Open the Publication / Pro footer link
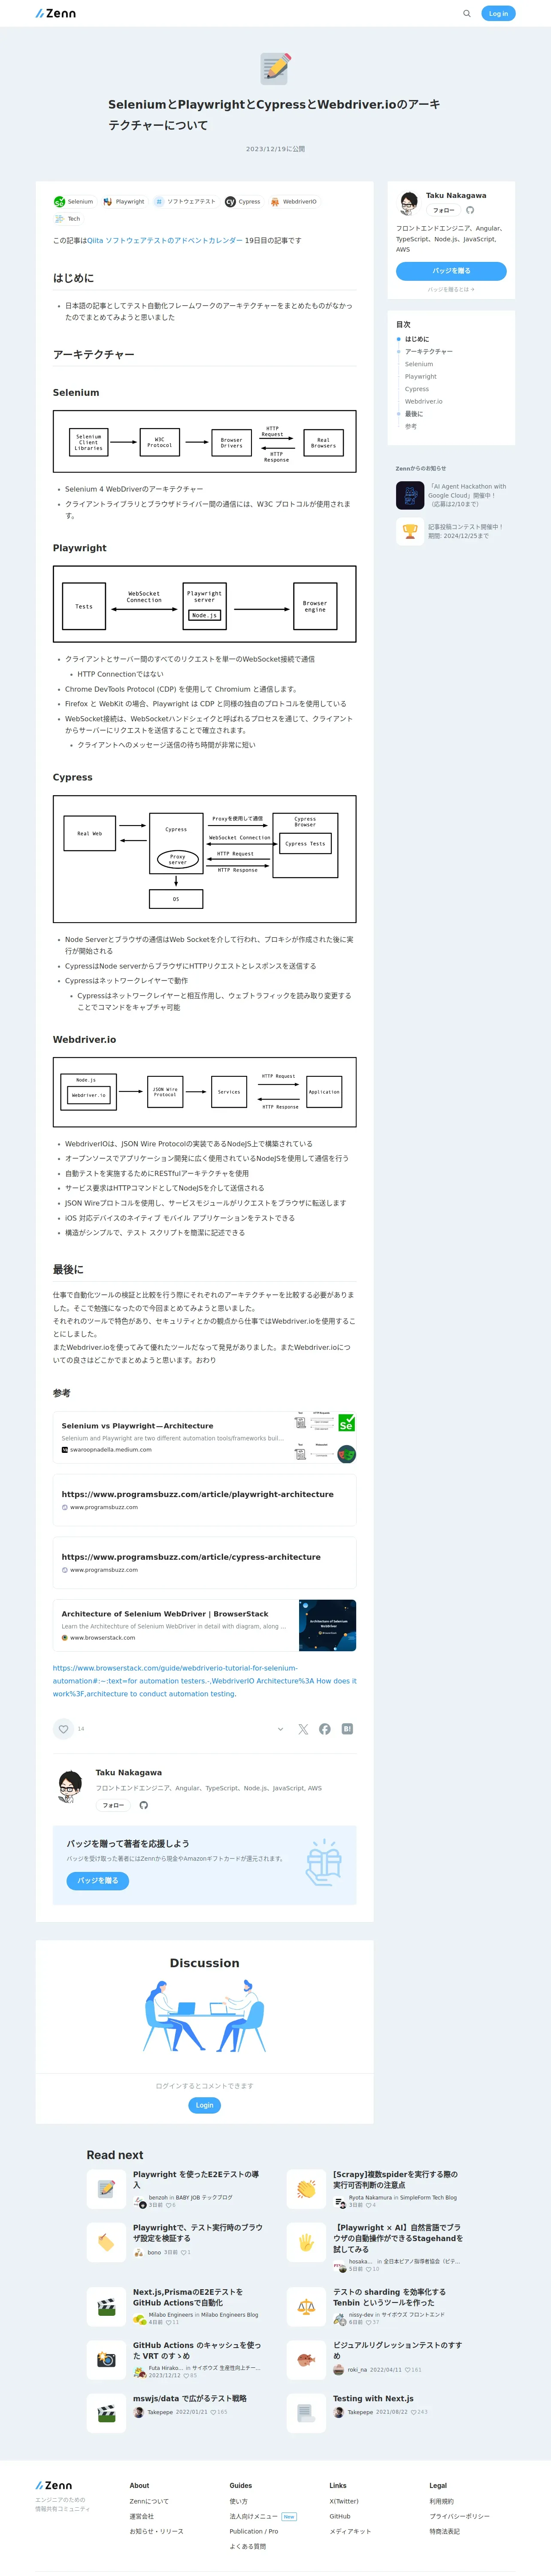The height and width of the screenshot is (2576, 551). click(x=254, y=2531)
